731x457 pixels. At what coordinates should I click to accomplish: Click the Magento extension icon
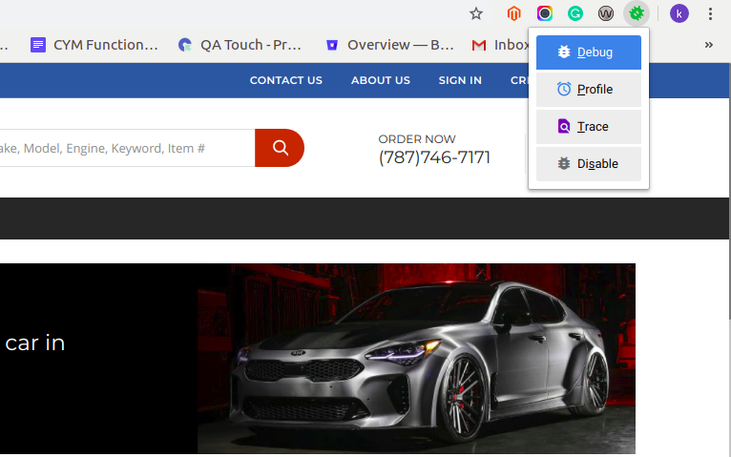click(x=514, y=13)
